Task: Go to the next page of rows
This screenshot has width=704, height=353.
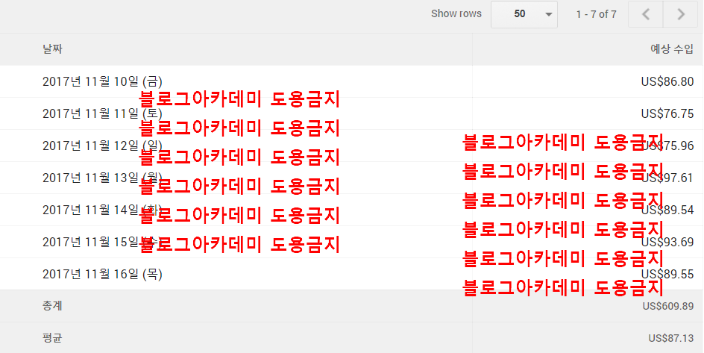Action: [680, 14]
